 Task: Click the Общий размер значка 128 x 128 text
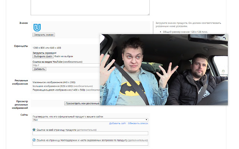185,32
